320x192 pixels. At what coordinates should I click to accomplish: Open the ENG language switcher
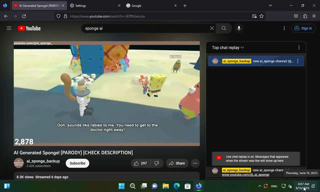point(274,186)
